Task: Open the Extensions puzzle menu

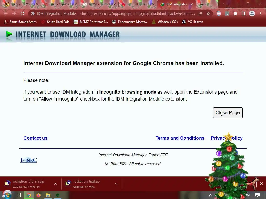Action: point(235,13)
